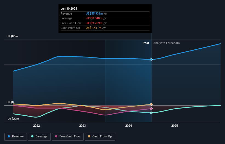Image resolution: width=225 pixels, height=144 pixels.
Task: Click the Past label on chart
Action: click(x=146, y=43)
